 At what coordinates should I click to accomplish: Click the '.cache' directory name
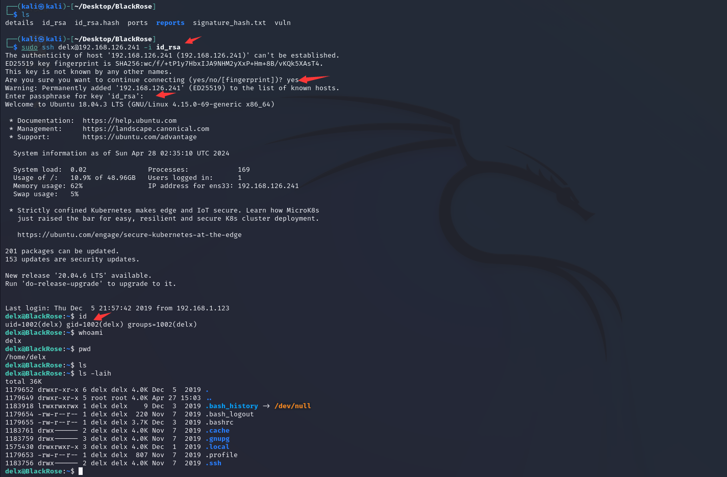click(x=217, y=431)
